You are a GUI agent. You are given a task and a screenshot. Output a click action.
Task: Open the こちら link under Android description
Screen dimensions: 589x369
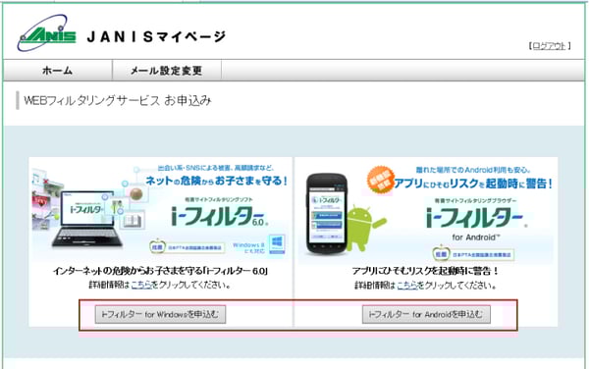pyautogui.click(x=407, y=286)
